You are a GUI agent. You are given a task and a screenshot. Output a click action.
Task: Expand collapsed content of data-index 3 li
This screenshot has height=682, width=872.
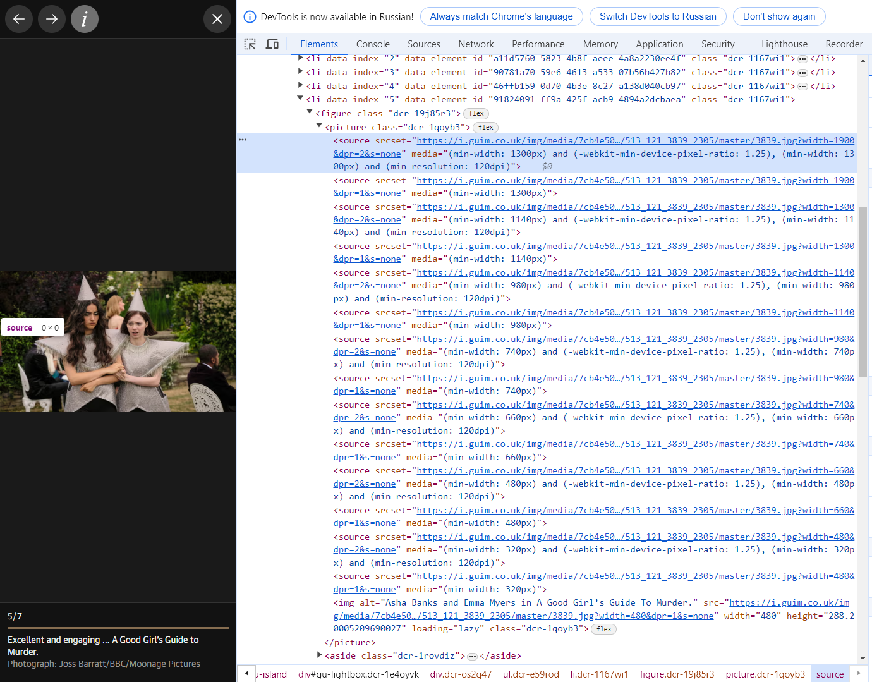click(x=802, y=73)
